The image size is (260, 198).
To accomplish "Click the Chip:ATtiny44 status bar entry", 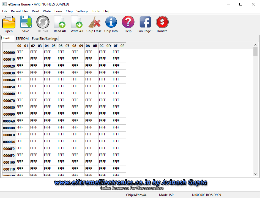I will click(136, 195).
